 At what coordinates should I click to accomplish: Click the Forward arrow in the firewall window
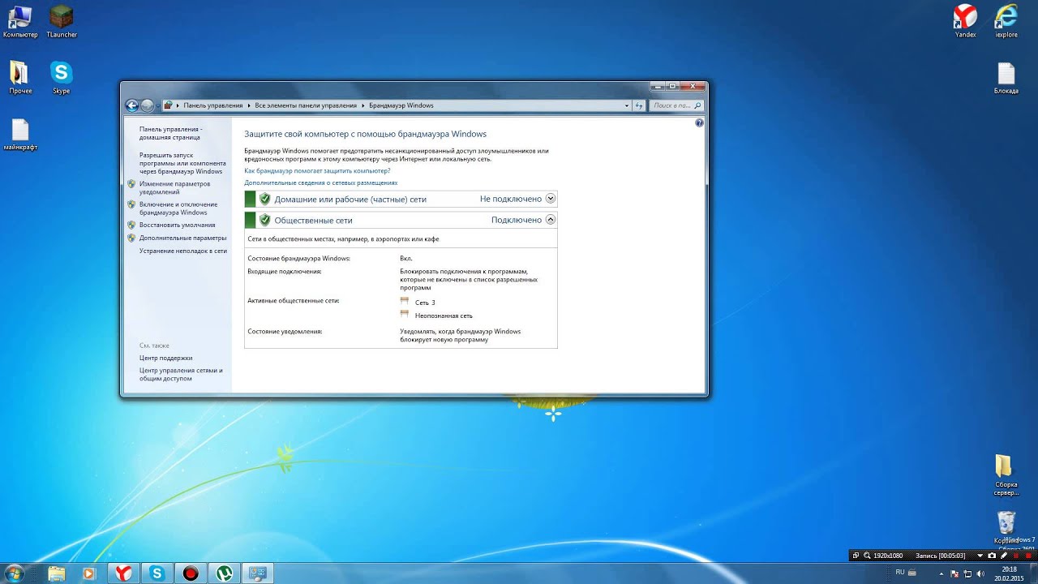tap(147, 105)
